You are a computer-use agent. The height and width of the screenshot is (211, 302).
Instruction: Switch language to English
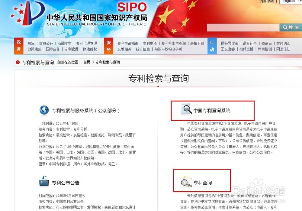coord(288,1)
